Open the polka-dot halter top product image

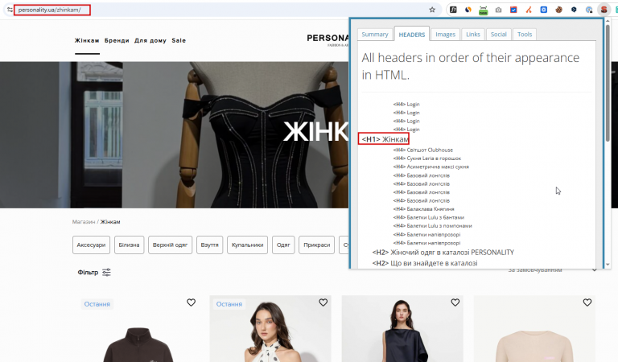[270, 329]
